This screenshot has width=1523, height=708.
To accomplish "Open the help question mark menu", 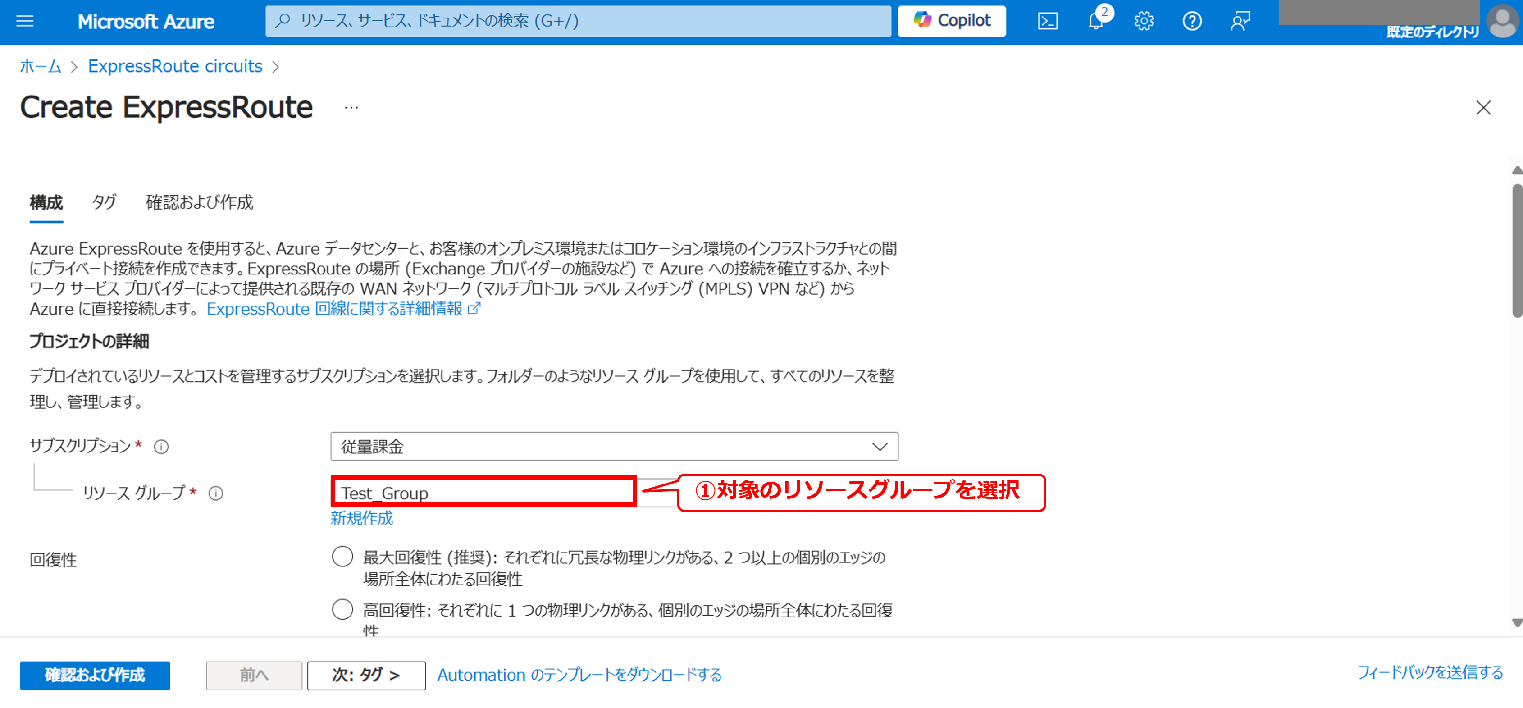I will pos(1191,21).
